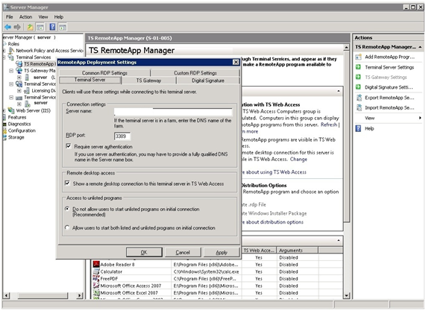Viewport: 426px width, 311px height.
Task: Click the Microsoft Office Access 2007 icon
Action: pos(96,286)
